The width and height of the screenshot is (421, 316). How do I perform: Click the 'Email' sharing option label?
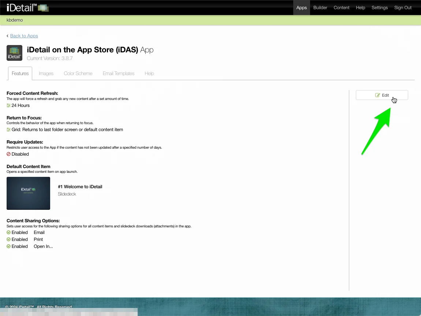[x=39, y=233]
